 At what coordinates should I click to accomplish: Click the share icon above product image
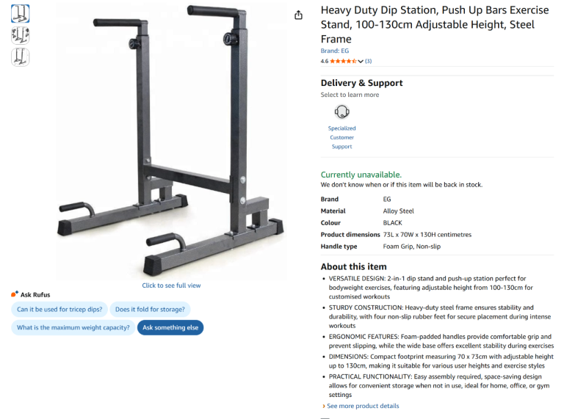click(x=298, y=15)
